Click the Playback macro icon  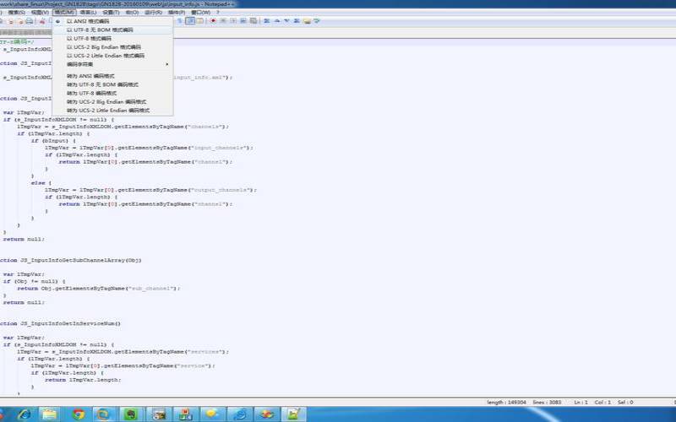233,20
